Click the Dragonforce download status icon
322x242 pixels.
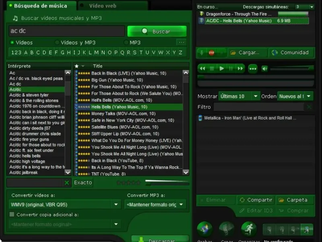click(202, 14)
